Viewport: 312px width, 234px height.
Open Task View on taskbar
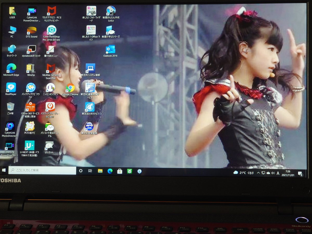click(x=90, y=171)
